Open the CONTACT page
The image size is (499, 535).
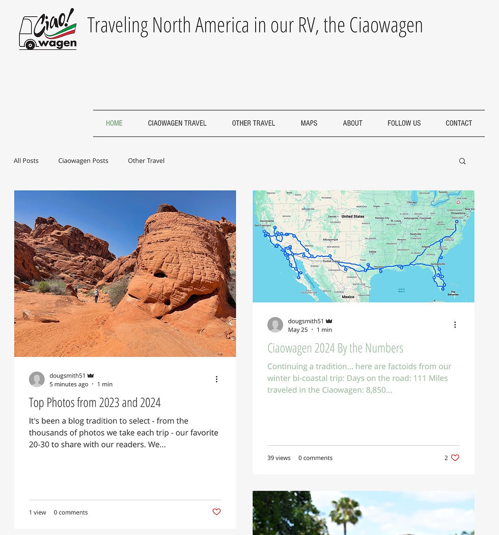459,123
